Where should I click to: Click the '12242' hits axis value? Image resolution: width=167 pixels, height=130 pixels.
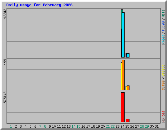point(5,14)
